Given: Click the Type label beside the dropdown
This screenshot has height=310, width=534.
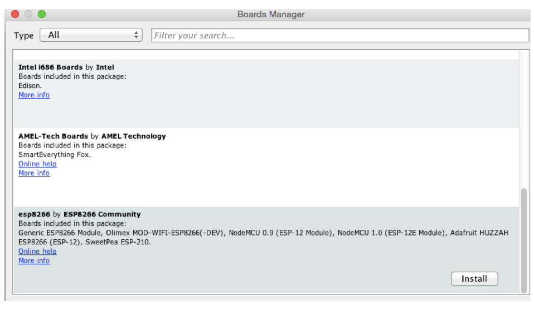Looking at the screenshot, I should 23,36.
